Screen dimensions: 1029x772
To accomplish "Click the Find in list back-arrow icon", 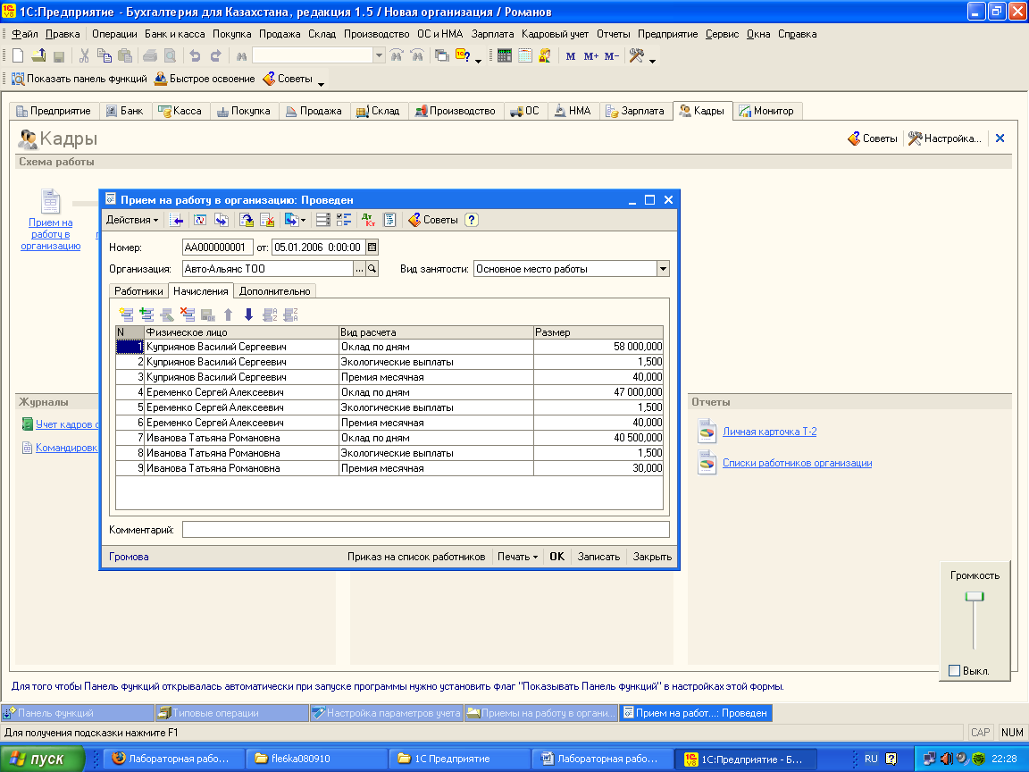I will pos(176,220).
